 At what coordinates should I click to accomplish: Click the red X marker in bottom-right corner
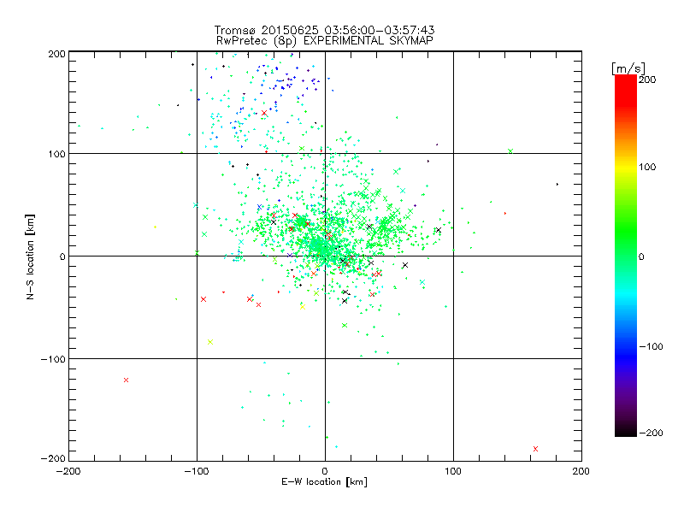click(x=536, y=449)
